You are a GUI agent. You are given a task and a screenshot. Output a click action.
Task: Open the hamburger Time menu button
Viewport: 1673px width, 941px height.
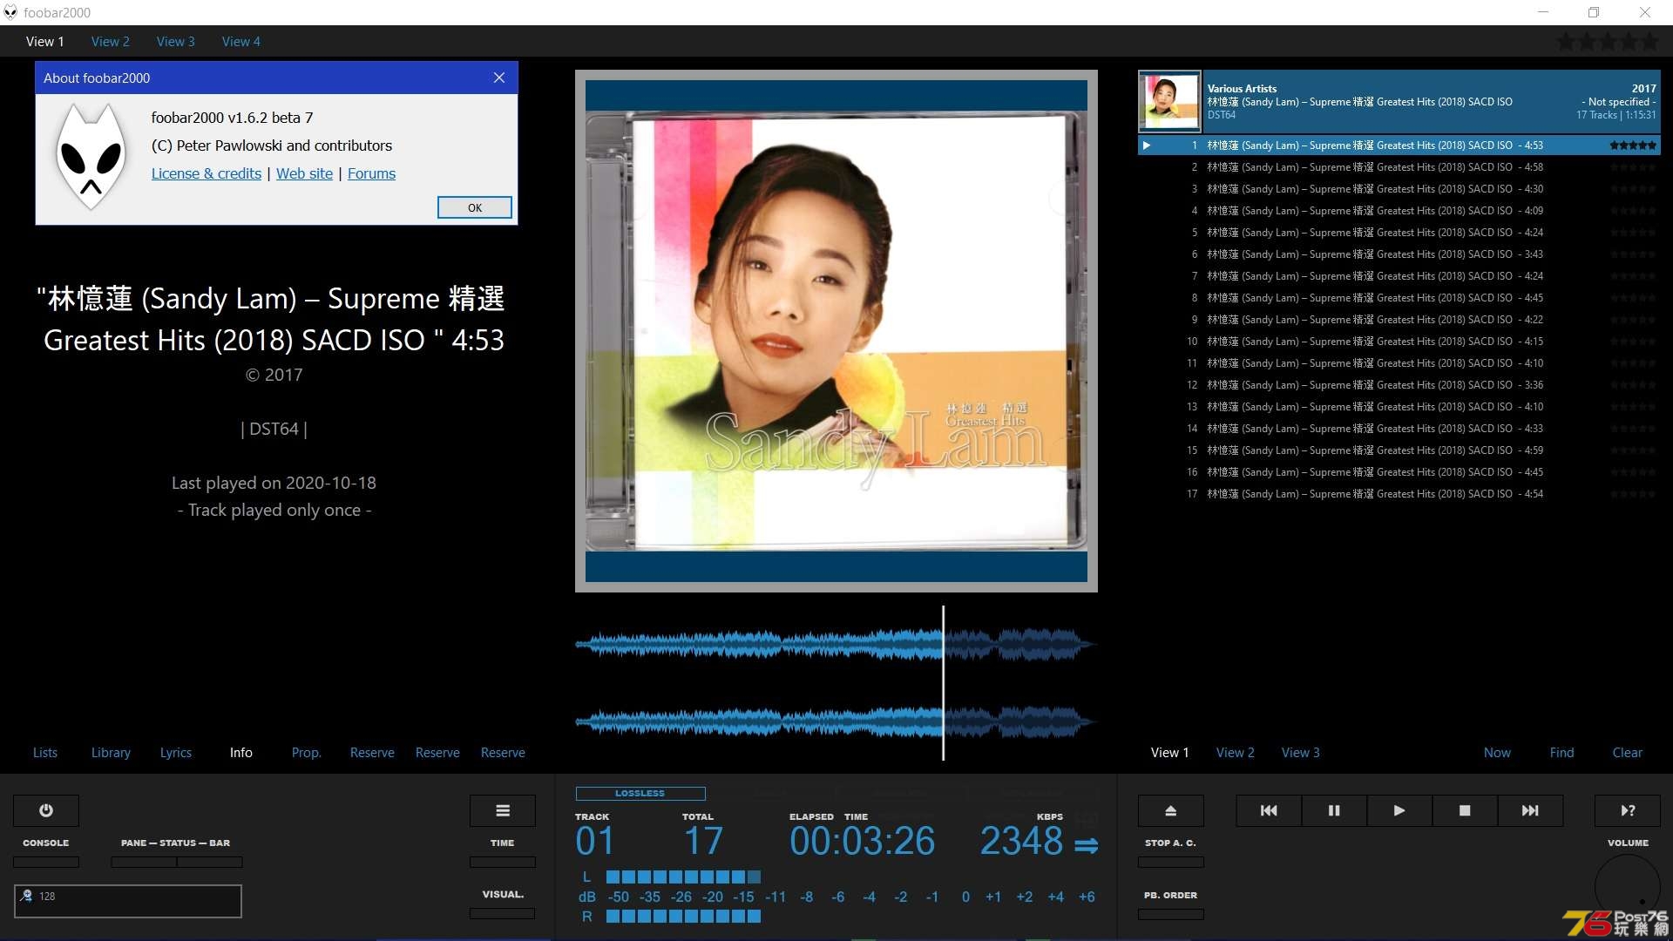tap(503, 810)
